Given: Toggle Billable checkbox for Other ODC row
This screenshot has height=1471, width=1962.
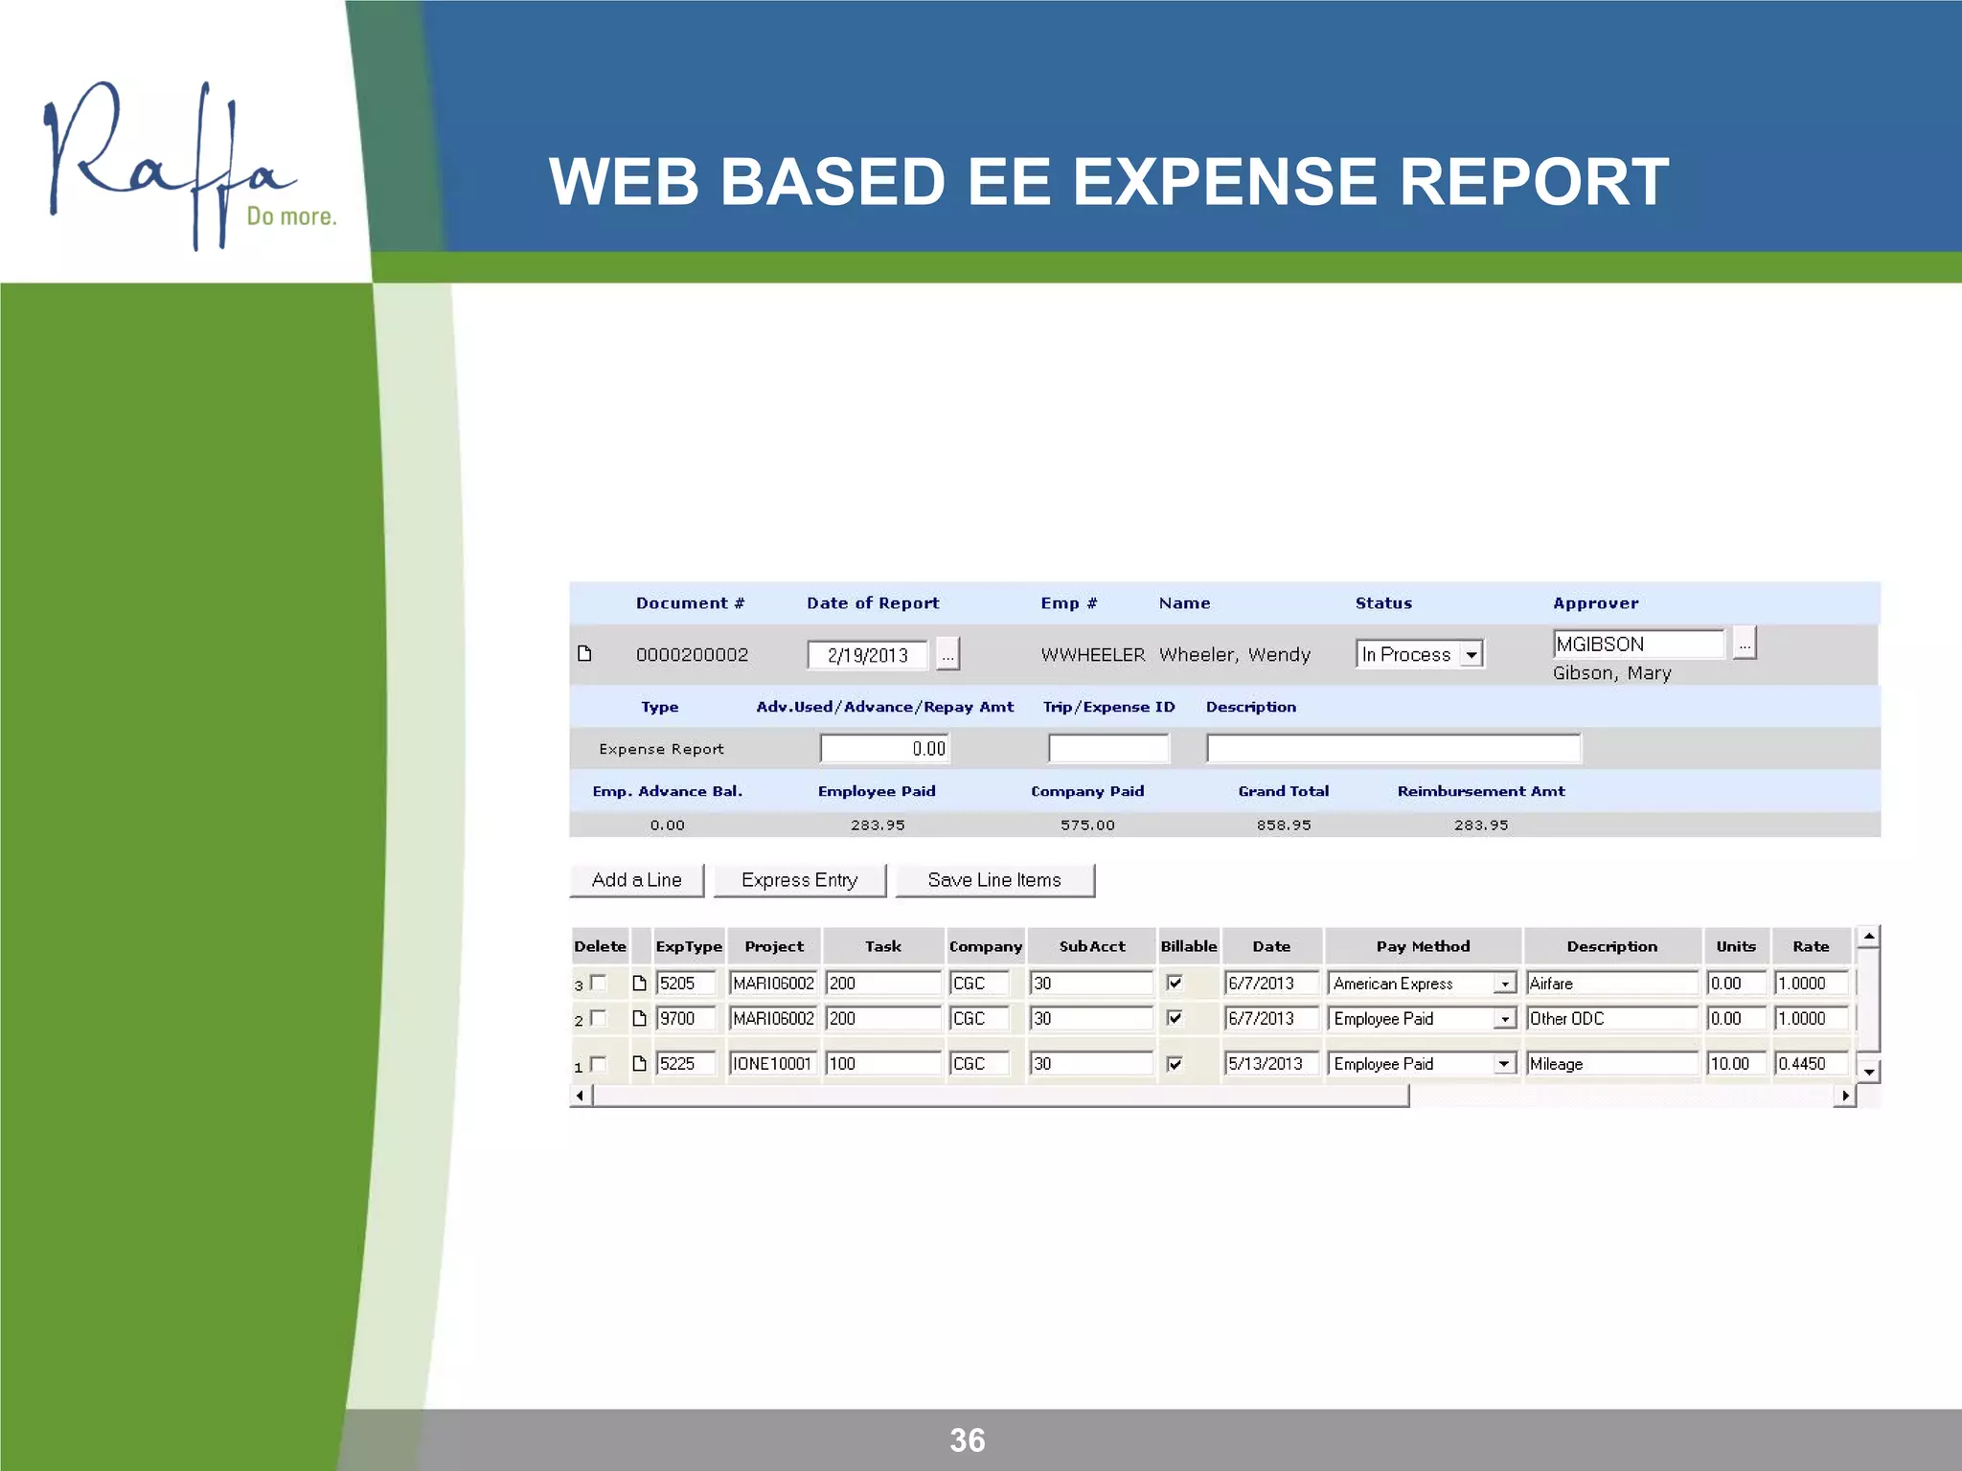Looking at the screenshot, I should point(1175,1018).
